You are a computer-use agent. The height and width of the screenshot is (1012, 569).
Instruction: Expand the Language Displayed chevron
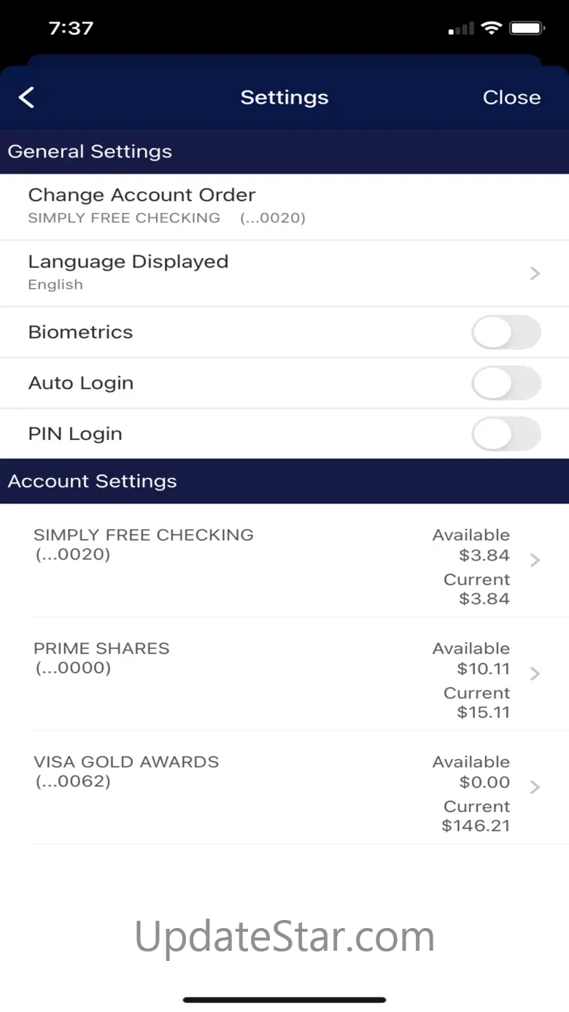point(535,274)
